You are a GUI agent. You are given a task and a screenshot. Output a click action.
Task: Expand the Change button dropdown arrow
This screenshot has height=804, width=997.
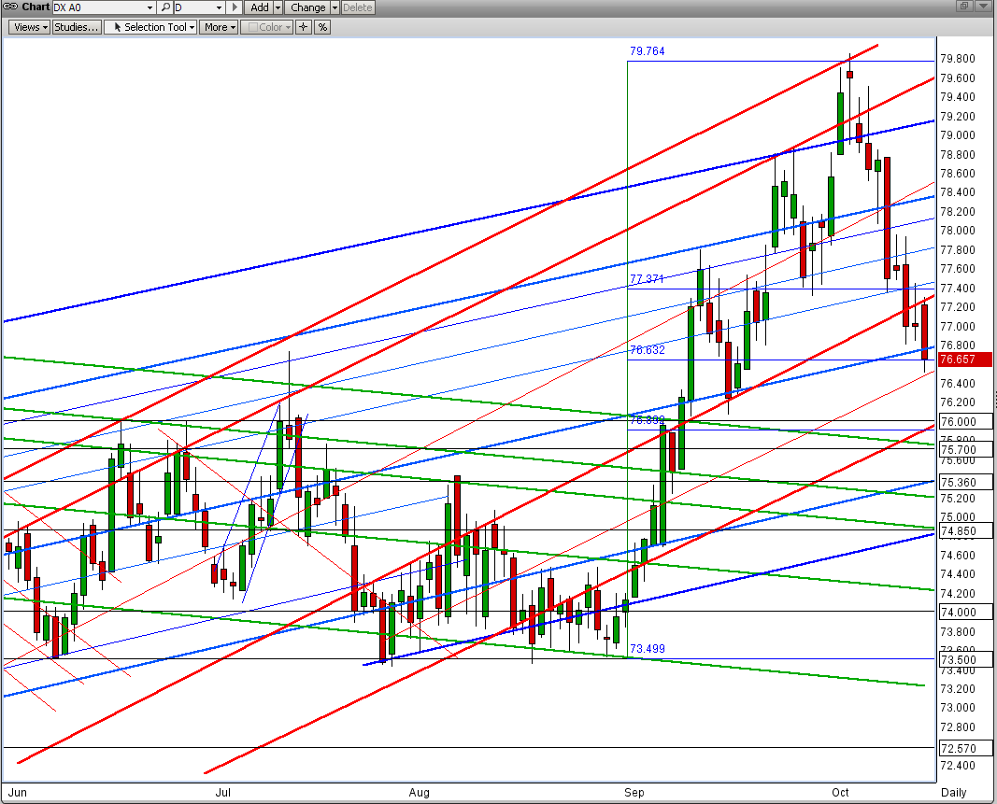pos(335,7)
